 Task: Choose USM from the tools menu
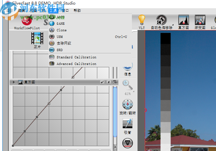[x=90, y=37]
